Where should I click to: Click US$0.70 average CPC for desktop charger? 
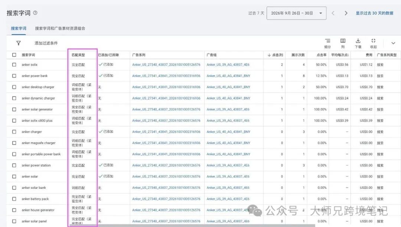342,87
